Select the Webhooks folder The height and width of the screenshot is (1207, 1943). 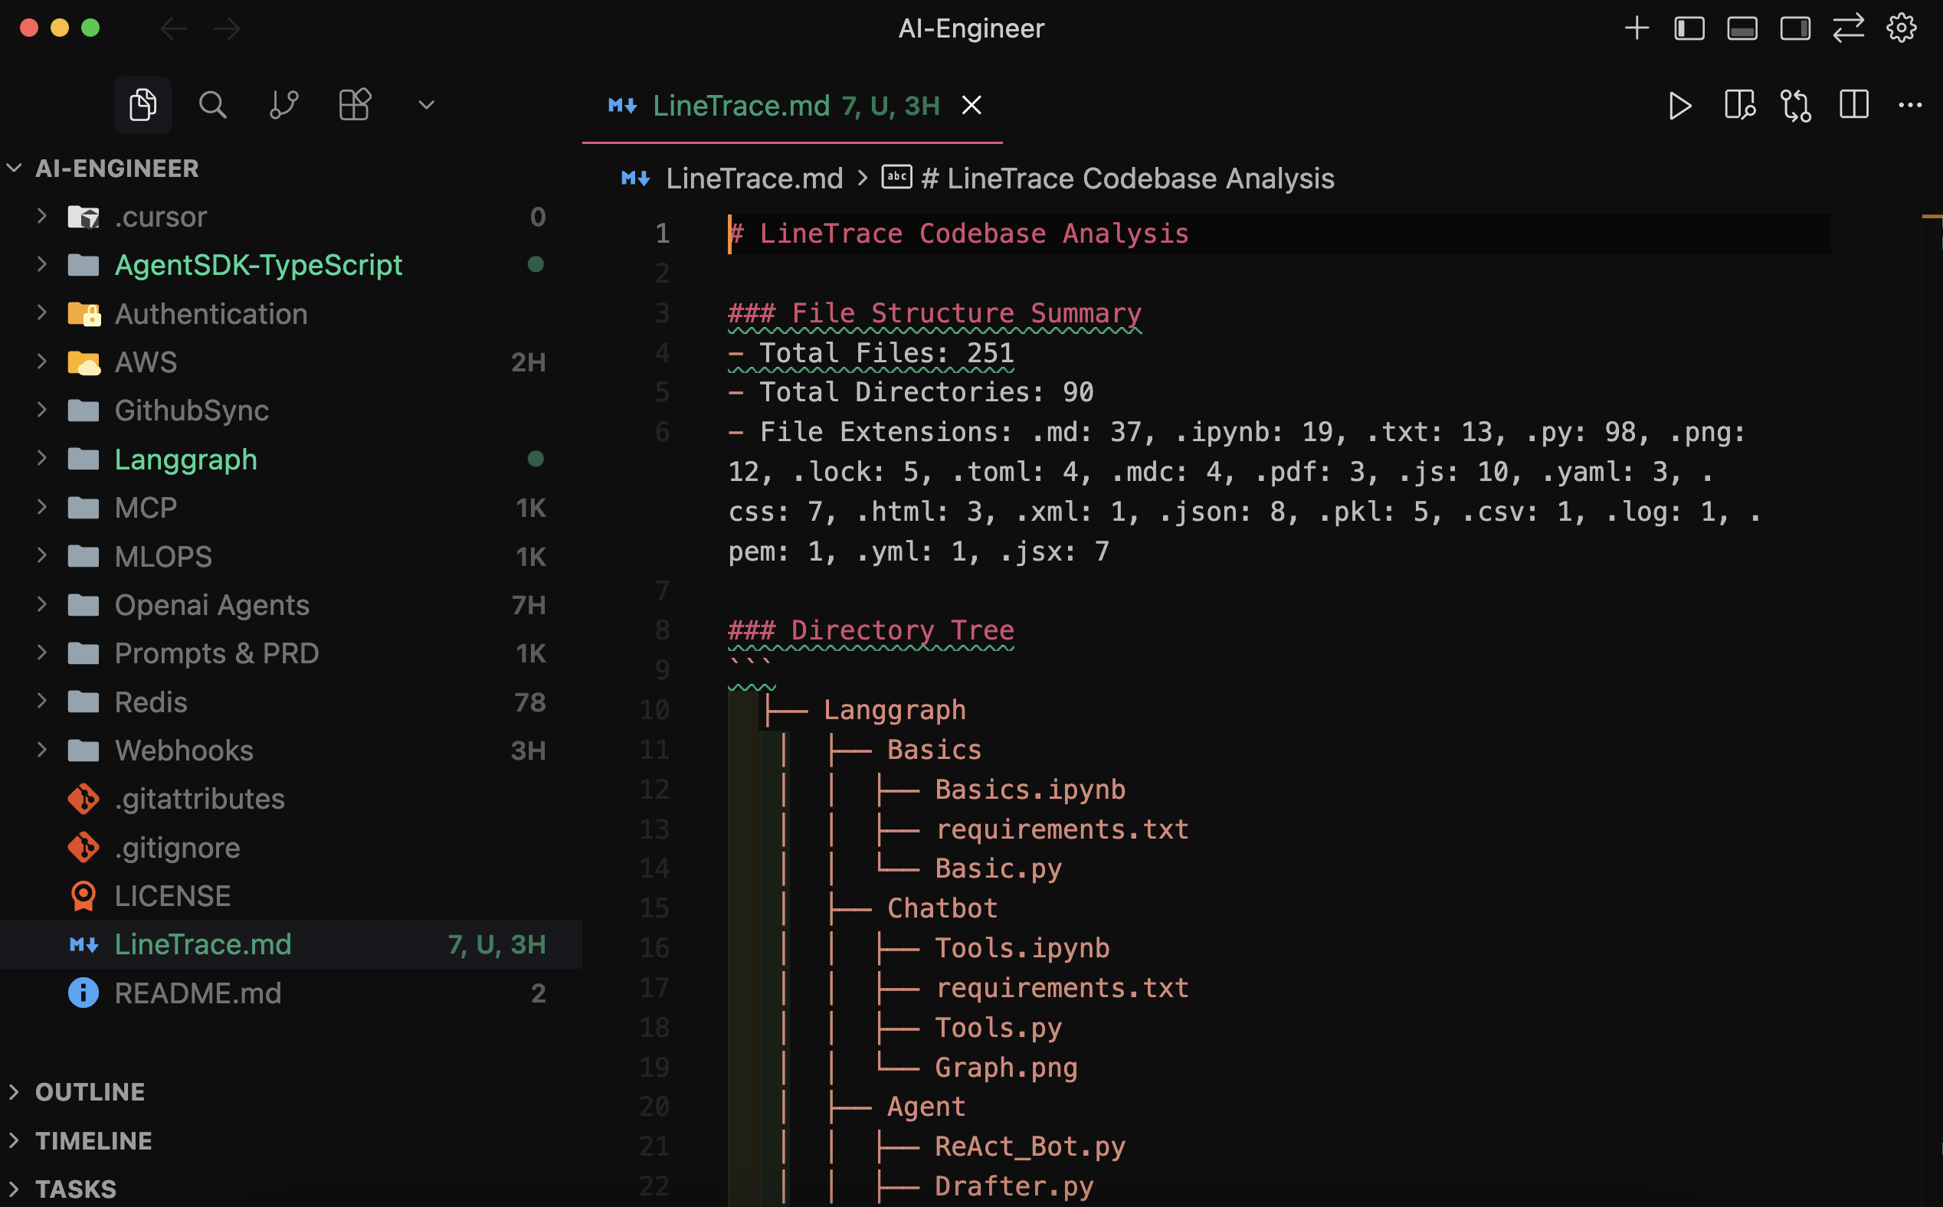290,751
